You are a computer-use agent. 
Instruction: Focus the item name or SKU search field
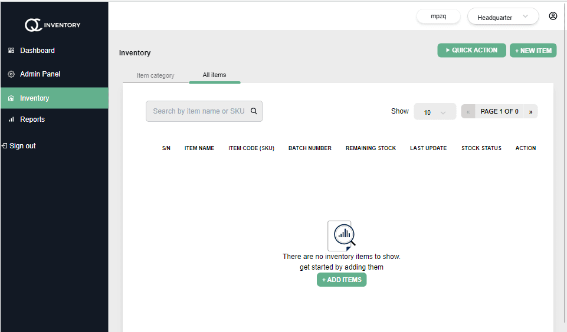204,111
